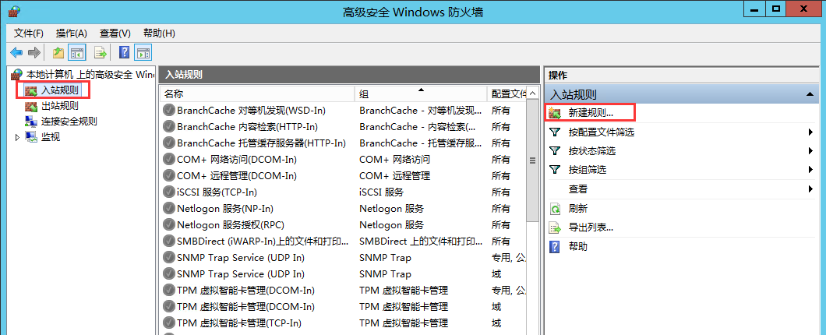Viewport: 826px width, 335px height.
Task: Toggle the console tree pane icon
Action: tap(77, 53)
